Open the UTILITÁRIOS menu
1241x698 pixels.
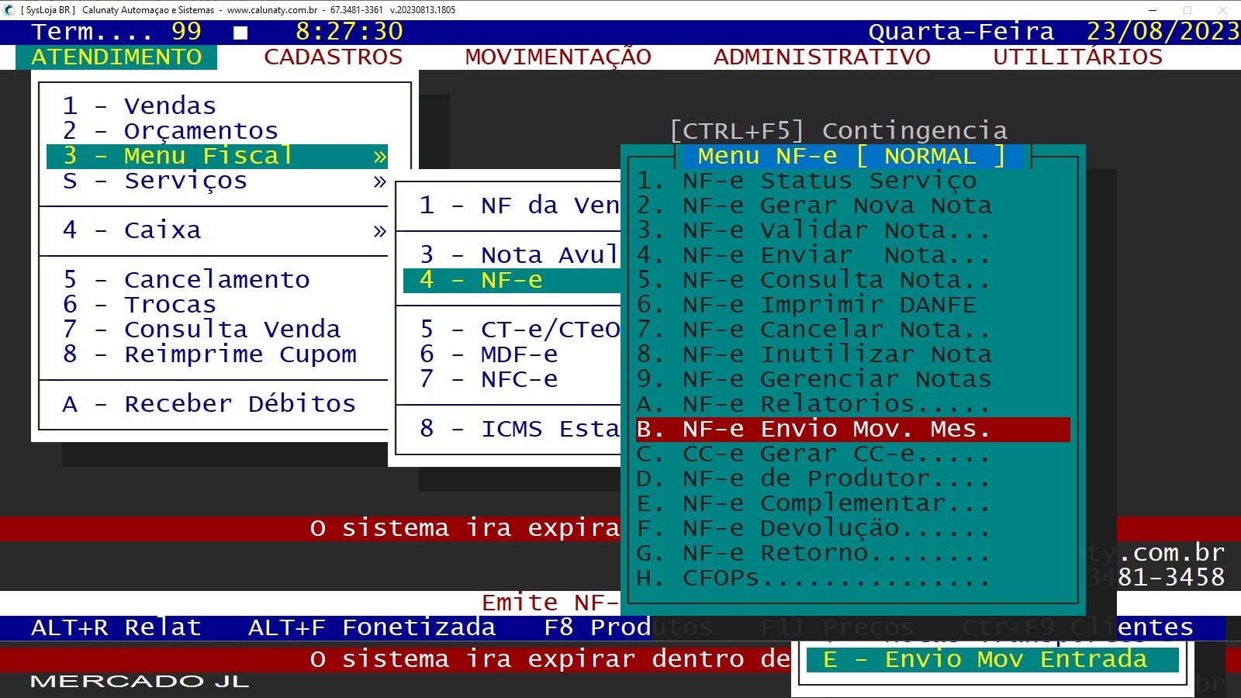(x=1077, y=57)
